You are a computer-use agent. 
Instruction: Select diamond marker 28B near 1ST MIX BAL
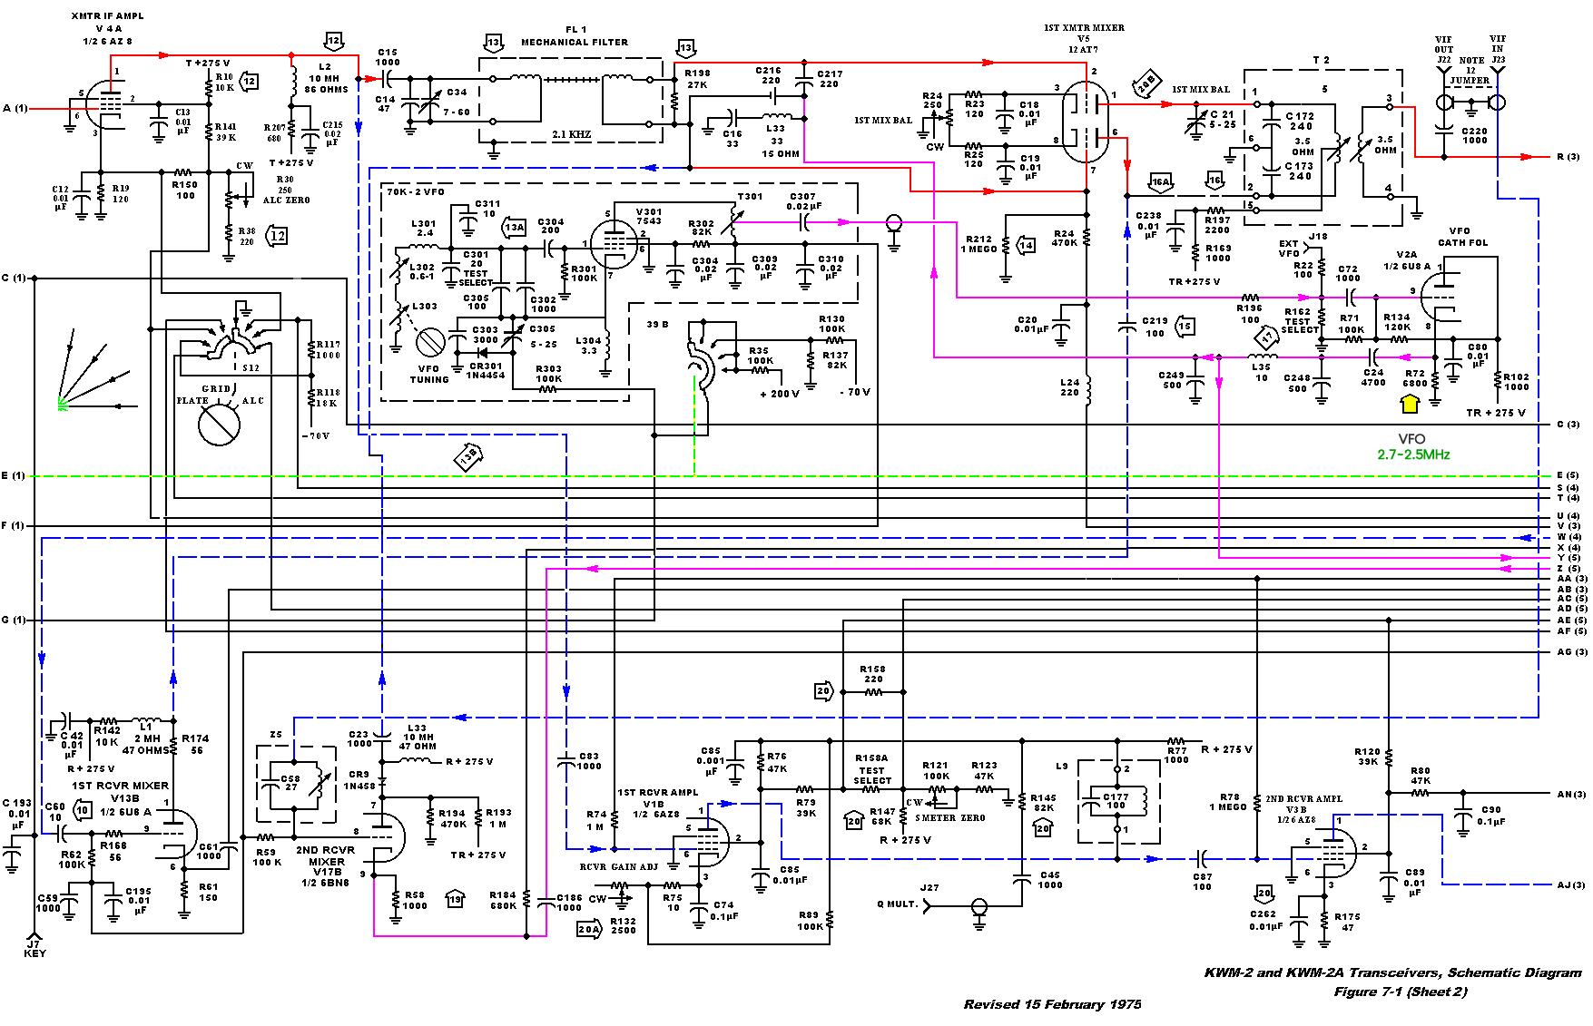coord(1147,84)
